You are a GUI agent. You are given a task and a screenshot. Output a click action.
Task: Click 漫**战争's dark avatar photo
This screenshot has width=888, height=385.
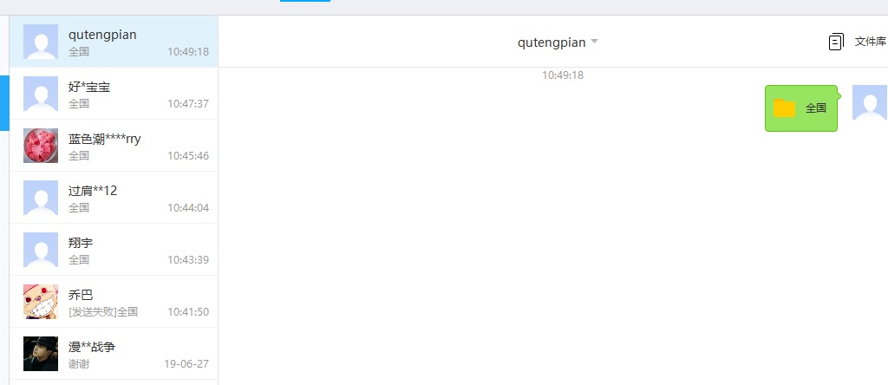click(x=41, y=354)
